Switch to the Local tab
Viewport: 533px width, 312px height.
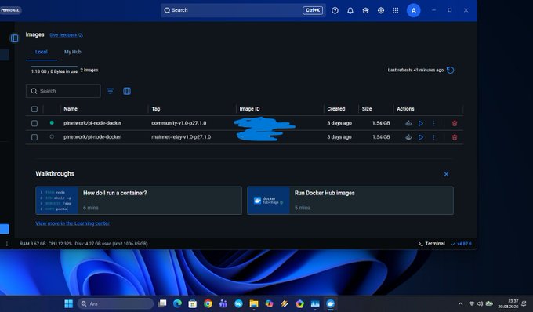point(41,52)
